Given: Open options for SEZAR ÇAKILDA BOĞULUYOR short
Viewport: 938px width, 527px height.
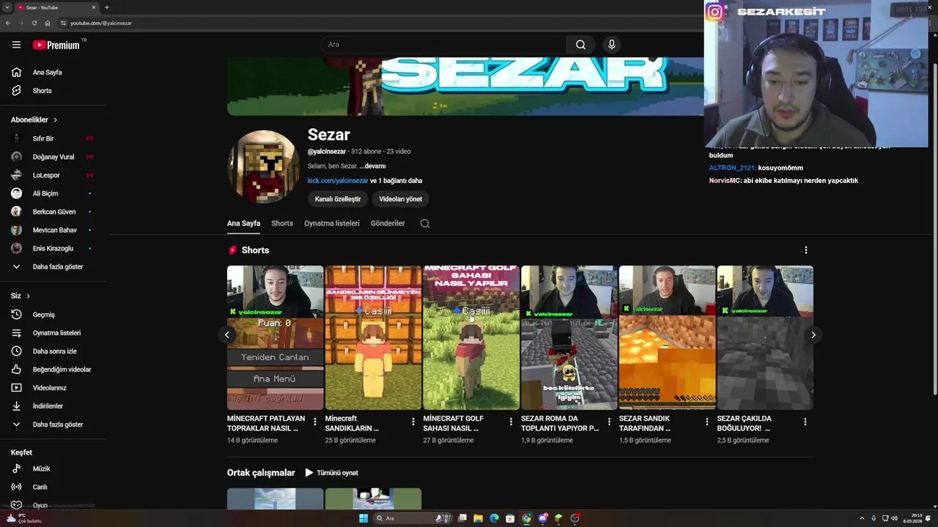Looking at the screenshot, I should point(805,422).
